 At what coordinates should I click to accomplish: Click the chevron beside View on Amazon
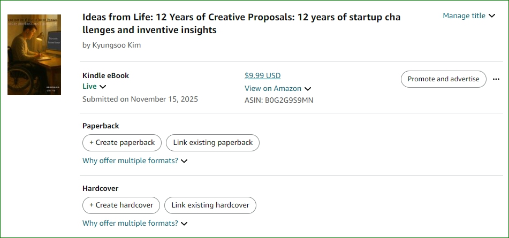[308, 89]
